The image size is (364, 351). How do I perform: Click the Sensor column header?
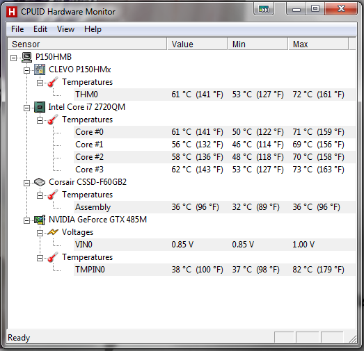point(87,44)
